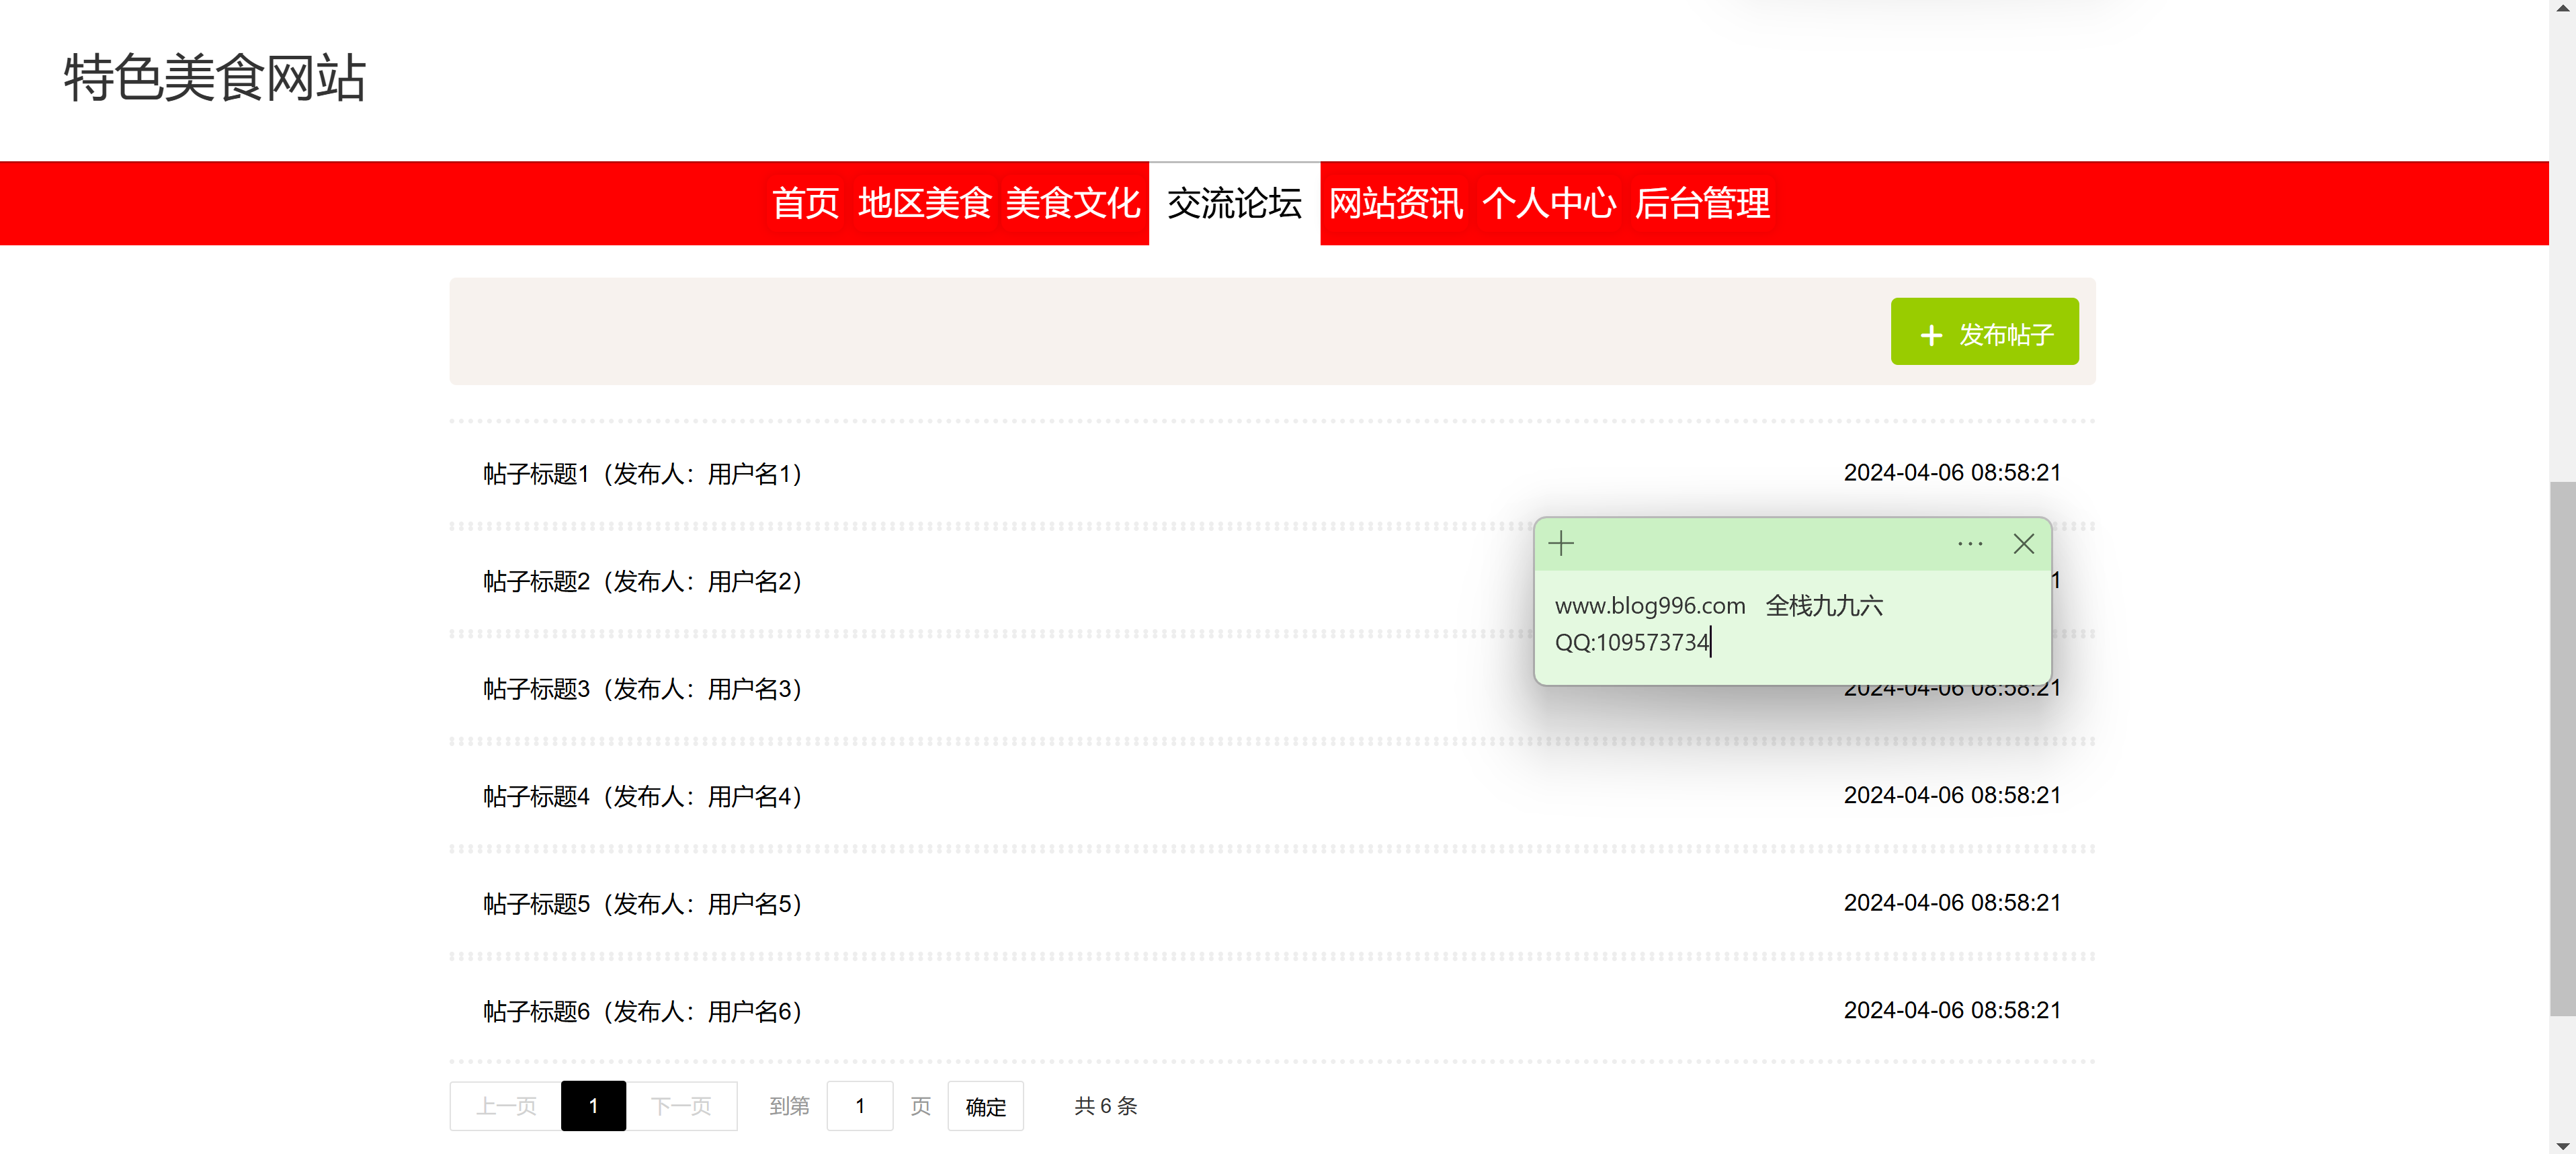This screenshot has height=1154, width=2576.
Task: Select the 交流论坛 forum tab
Action: [x=1234, y=204]
